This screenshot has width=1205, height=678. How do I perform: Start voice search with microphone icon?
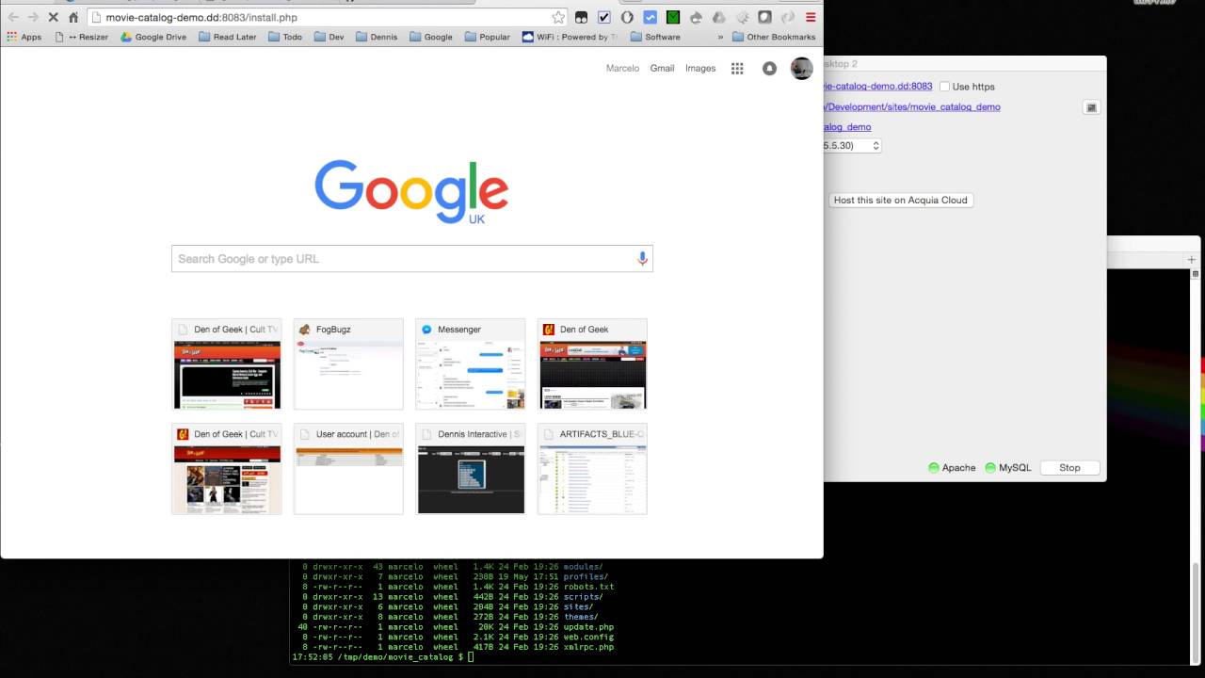pyautogui.click(x=642, y=258)
